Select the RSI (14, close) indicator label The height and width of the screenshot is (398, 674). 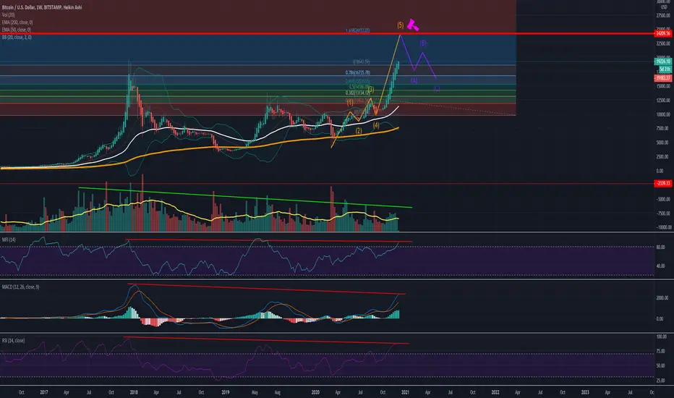click(x=13, y=340)
